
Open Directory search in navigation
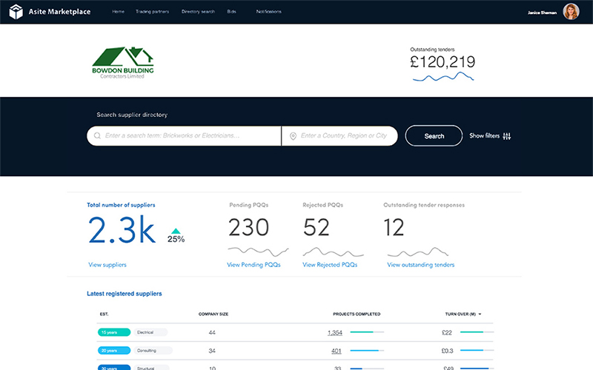[x=198, y=12]
